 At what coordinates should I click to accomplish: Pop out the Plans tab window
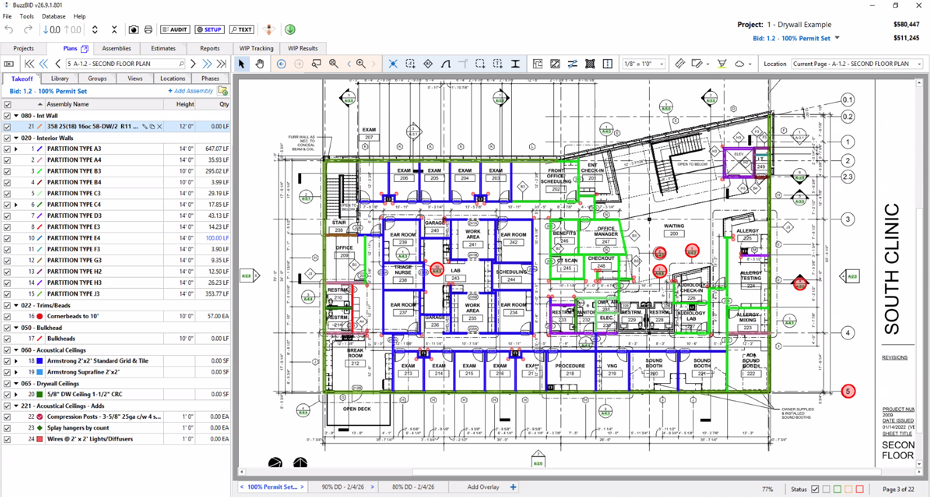click(85, 48)
